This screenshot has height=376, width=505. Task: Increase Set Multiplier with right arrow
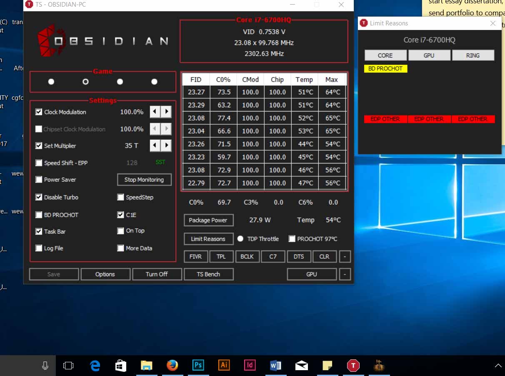(166, 146)
